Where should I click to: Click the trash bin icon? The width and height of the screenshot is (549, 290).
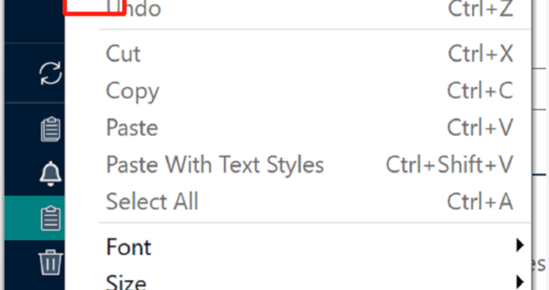coord(51,263)
